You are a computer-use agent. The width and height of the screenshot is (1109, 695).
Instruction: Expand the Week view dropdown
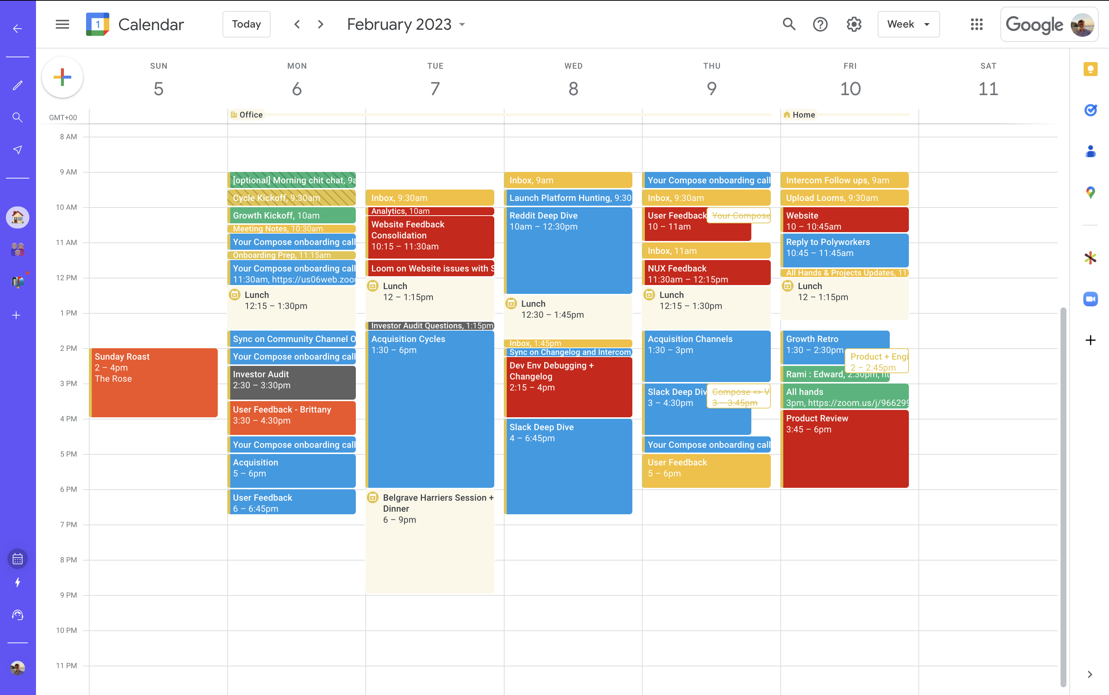click(908, 24)
